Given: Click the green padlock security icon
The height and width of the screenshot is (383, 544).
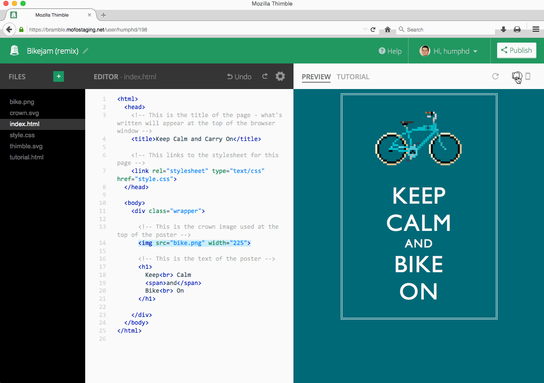Looking at the screenshot, I should click(21, 30).
